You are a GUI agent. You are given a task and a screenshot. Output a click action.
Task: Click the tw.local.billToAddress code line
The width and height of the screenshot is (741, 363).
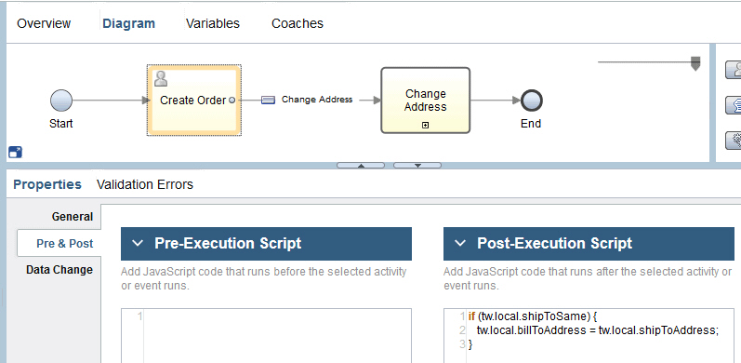[x=598, y=330]
